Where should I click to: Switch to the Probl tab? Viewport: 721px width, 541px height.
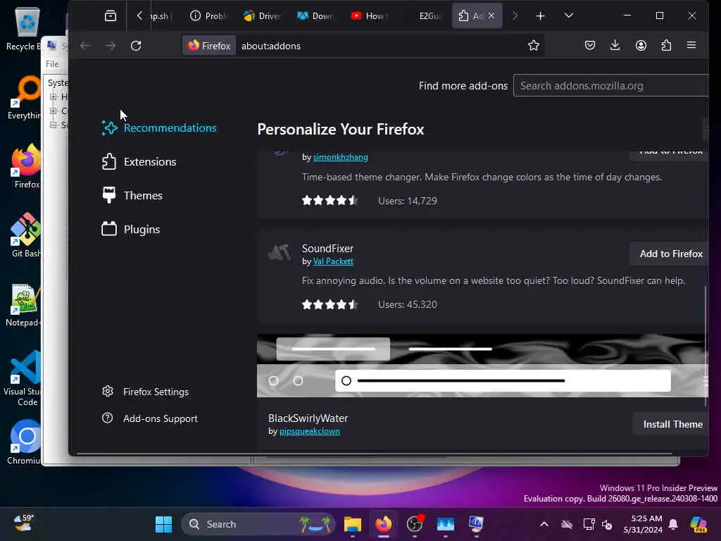click(209, 16)
